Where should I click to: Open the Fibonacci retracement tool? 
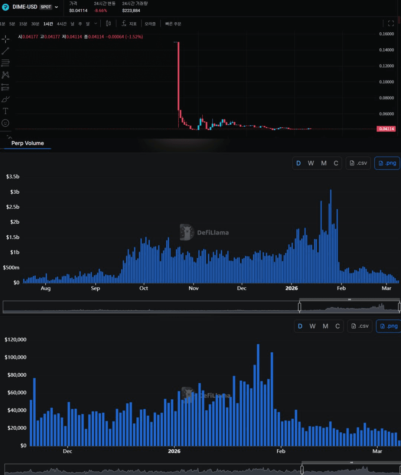(5, 63)
